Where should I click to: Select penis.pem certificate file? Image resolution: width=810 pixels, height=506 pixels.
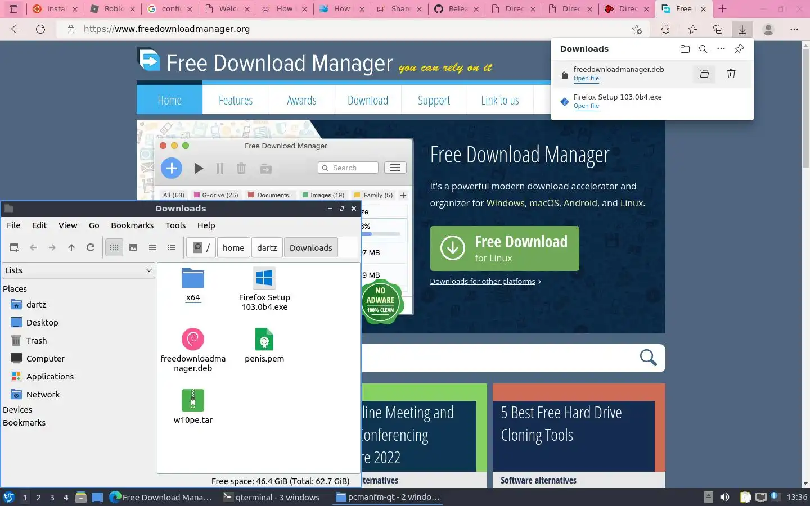(x=264, y=345)
